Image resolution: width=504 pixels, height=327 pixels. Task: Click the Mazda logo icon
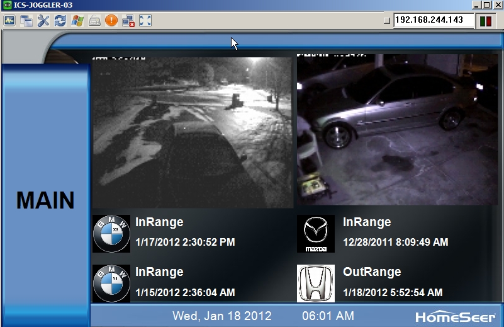[316, 234]
